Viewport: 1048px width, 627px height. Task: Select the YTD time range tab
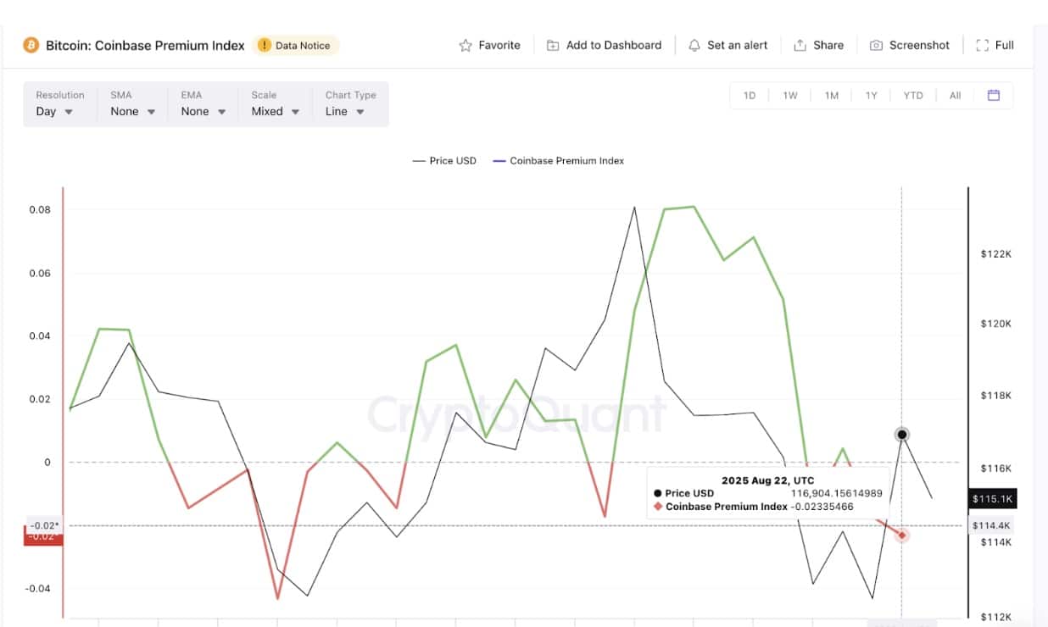coord(913,96)
